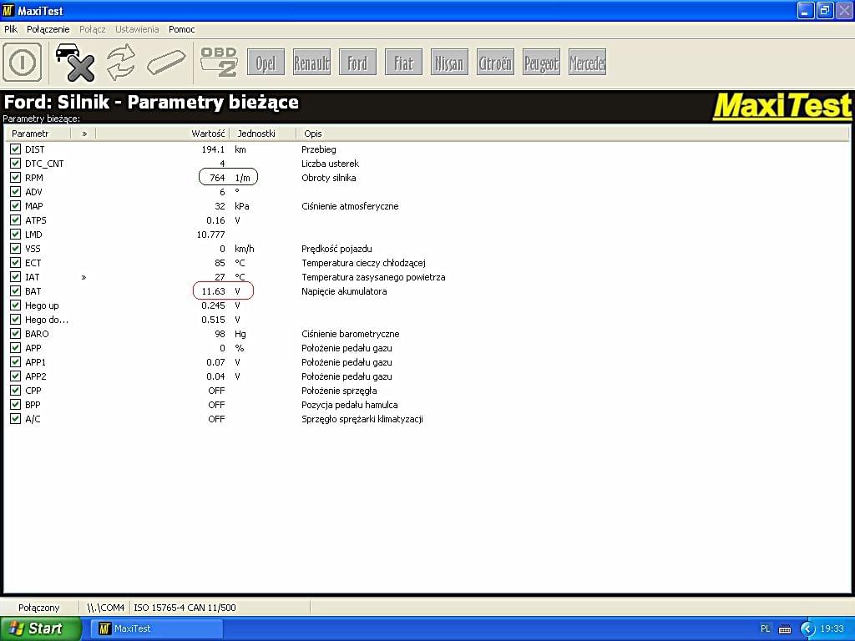The width and height of the screenshot is (855, 641).
Task: Choose the Fiat brand button
Action: coord(403,62)
